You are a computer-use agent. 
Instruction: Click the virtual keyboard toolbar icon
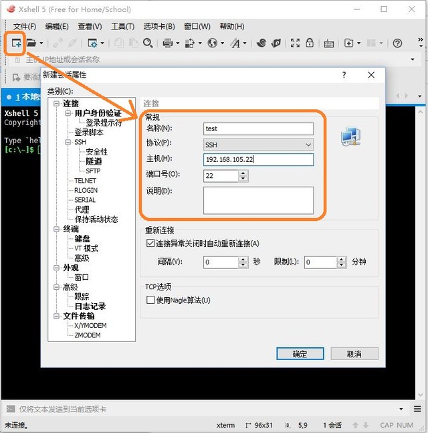tap(328, 44)
